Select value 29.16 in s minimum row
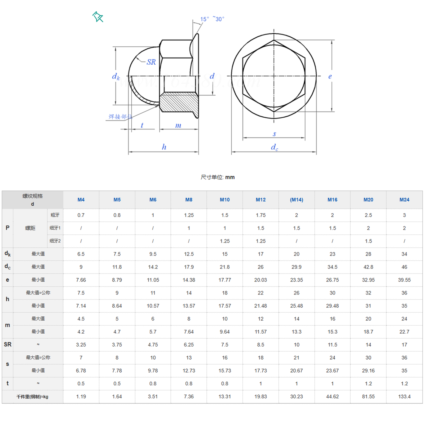Viewport: 424px width, 424px height. (x=368, y=371)
